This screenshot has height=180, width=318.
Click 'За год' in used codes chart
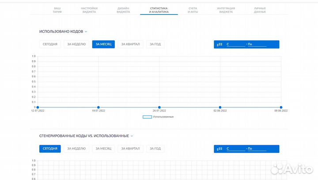coord(155,44)
